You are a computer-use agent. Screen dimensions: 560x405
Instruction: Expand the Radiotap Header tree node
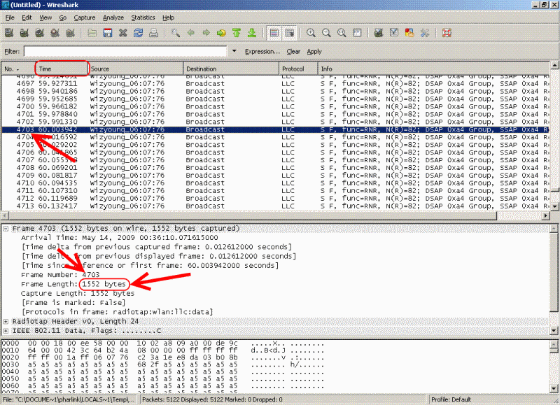tap(6, 322)
